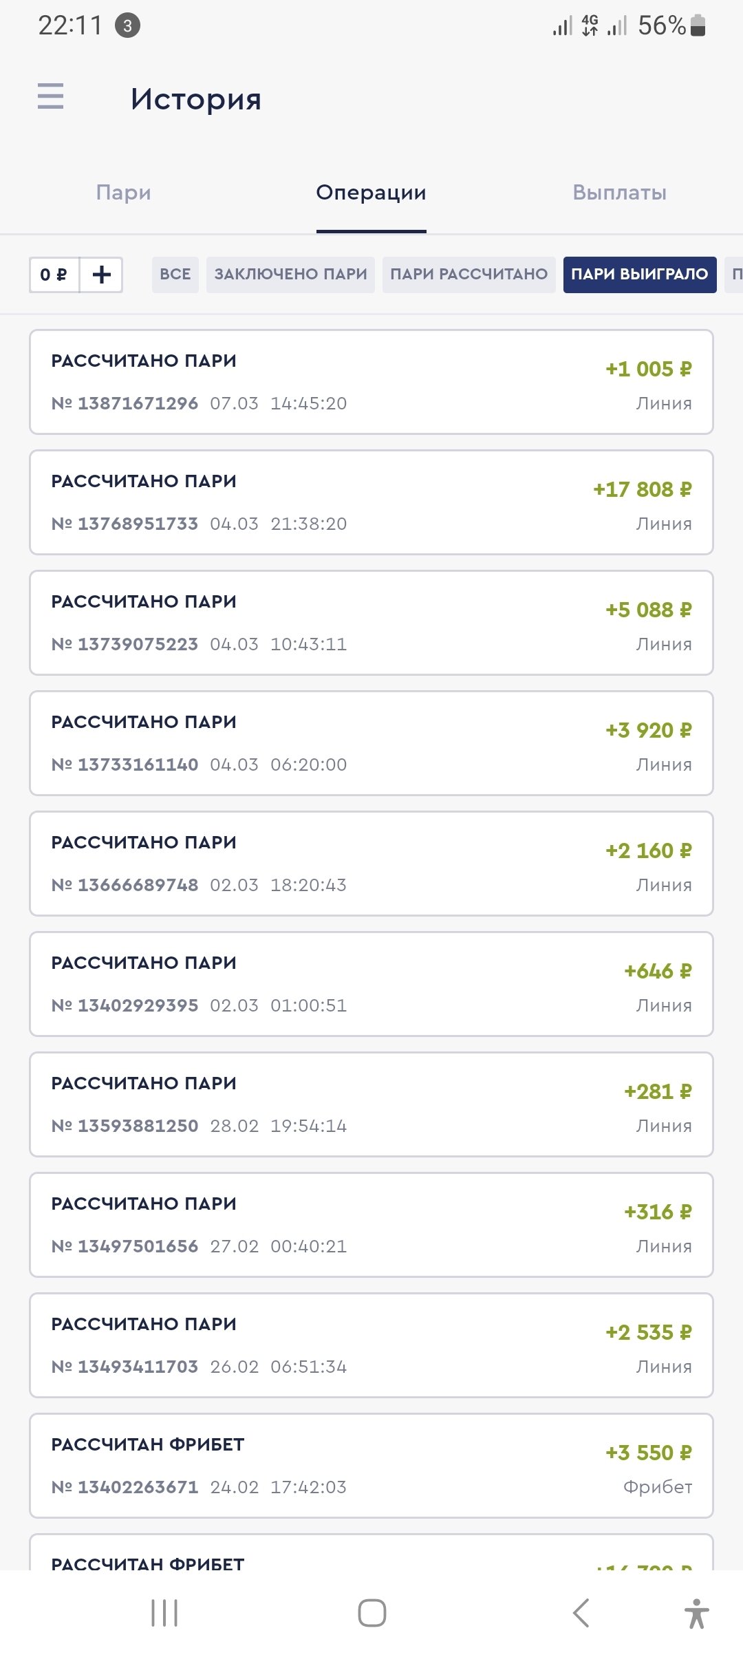Open the +646 ₽ bet entry
Screen dimensions: 743x1657
pyautogui.click(x=371, y=984)
